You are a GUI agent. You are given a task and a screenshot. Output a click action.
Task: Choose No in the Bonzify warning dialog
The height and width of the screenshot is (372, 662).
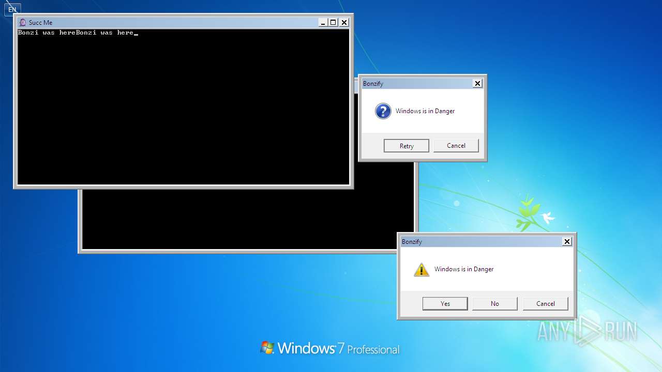click(495, 304)
